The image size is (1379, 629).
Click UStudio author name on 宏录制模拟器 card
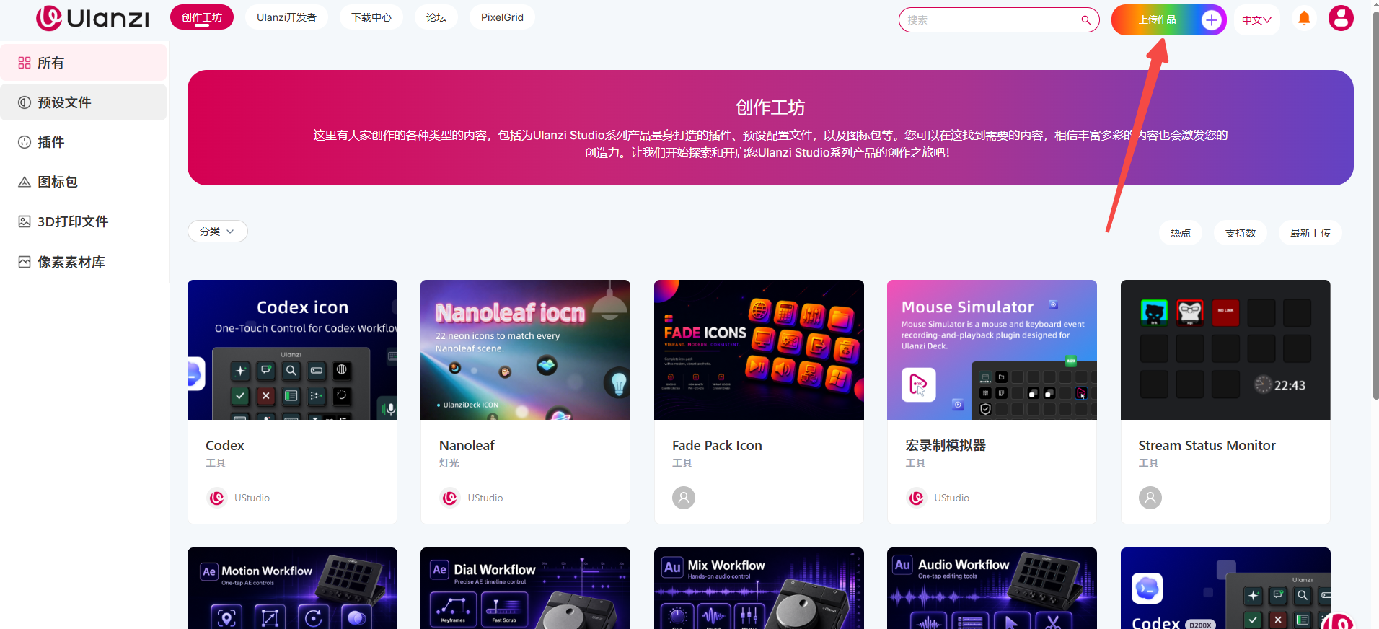point(951,498)
